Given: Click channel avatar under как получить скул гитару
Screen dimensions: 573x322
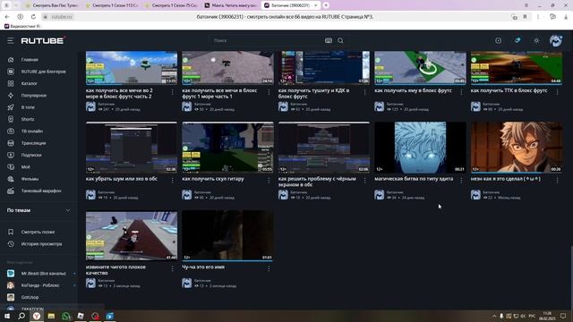Looking at the screenshot, I should pyautogui.click(x=187, y=195).
